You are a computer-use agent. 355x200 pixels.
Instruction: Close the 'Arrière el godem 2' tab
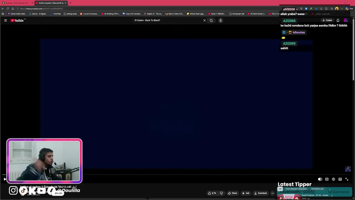[x=65, y=3]
